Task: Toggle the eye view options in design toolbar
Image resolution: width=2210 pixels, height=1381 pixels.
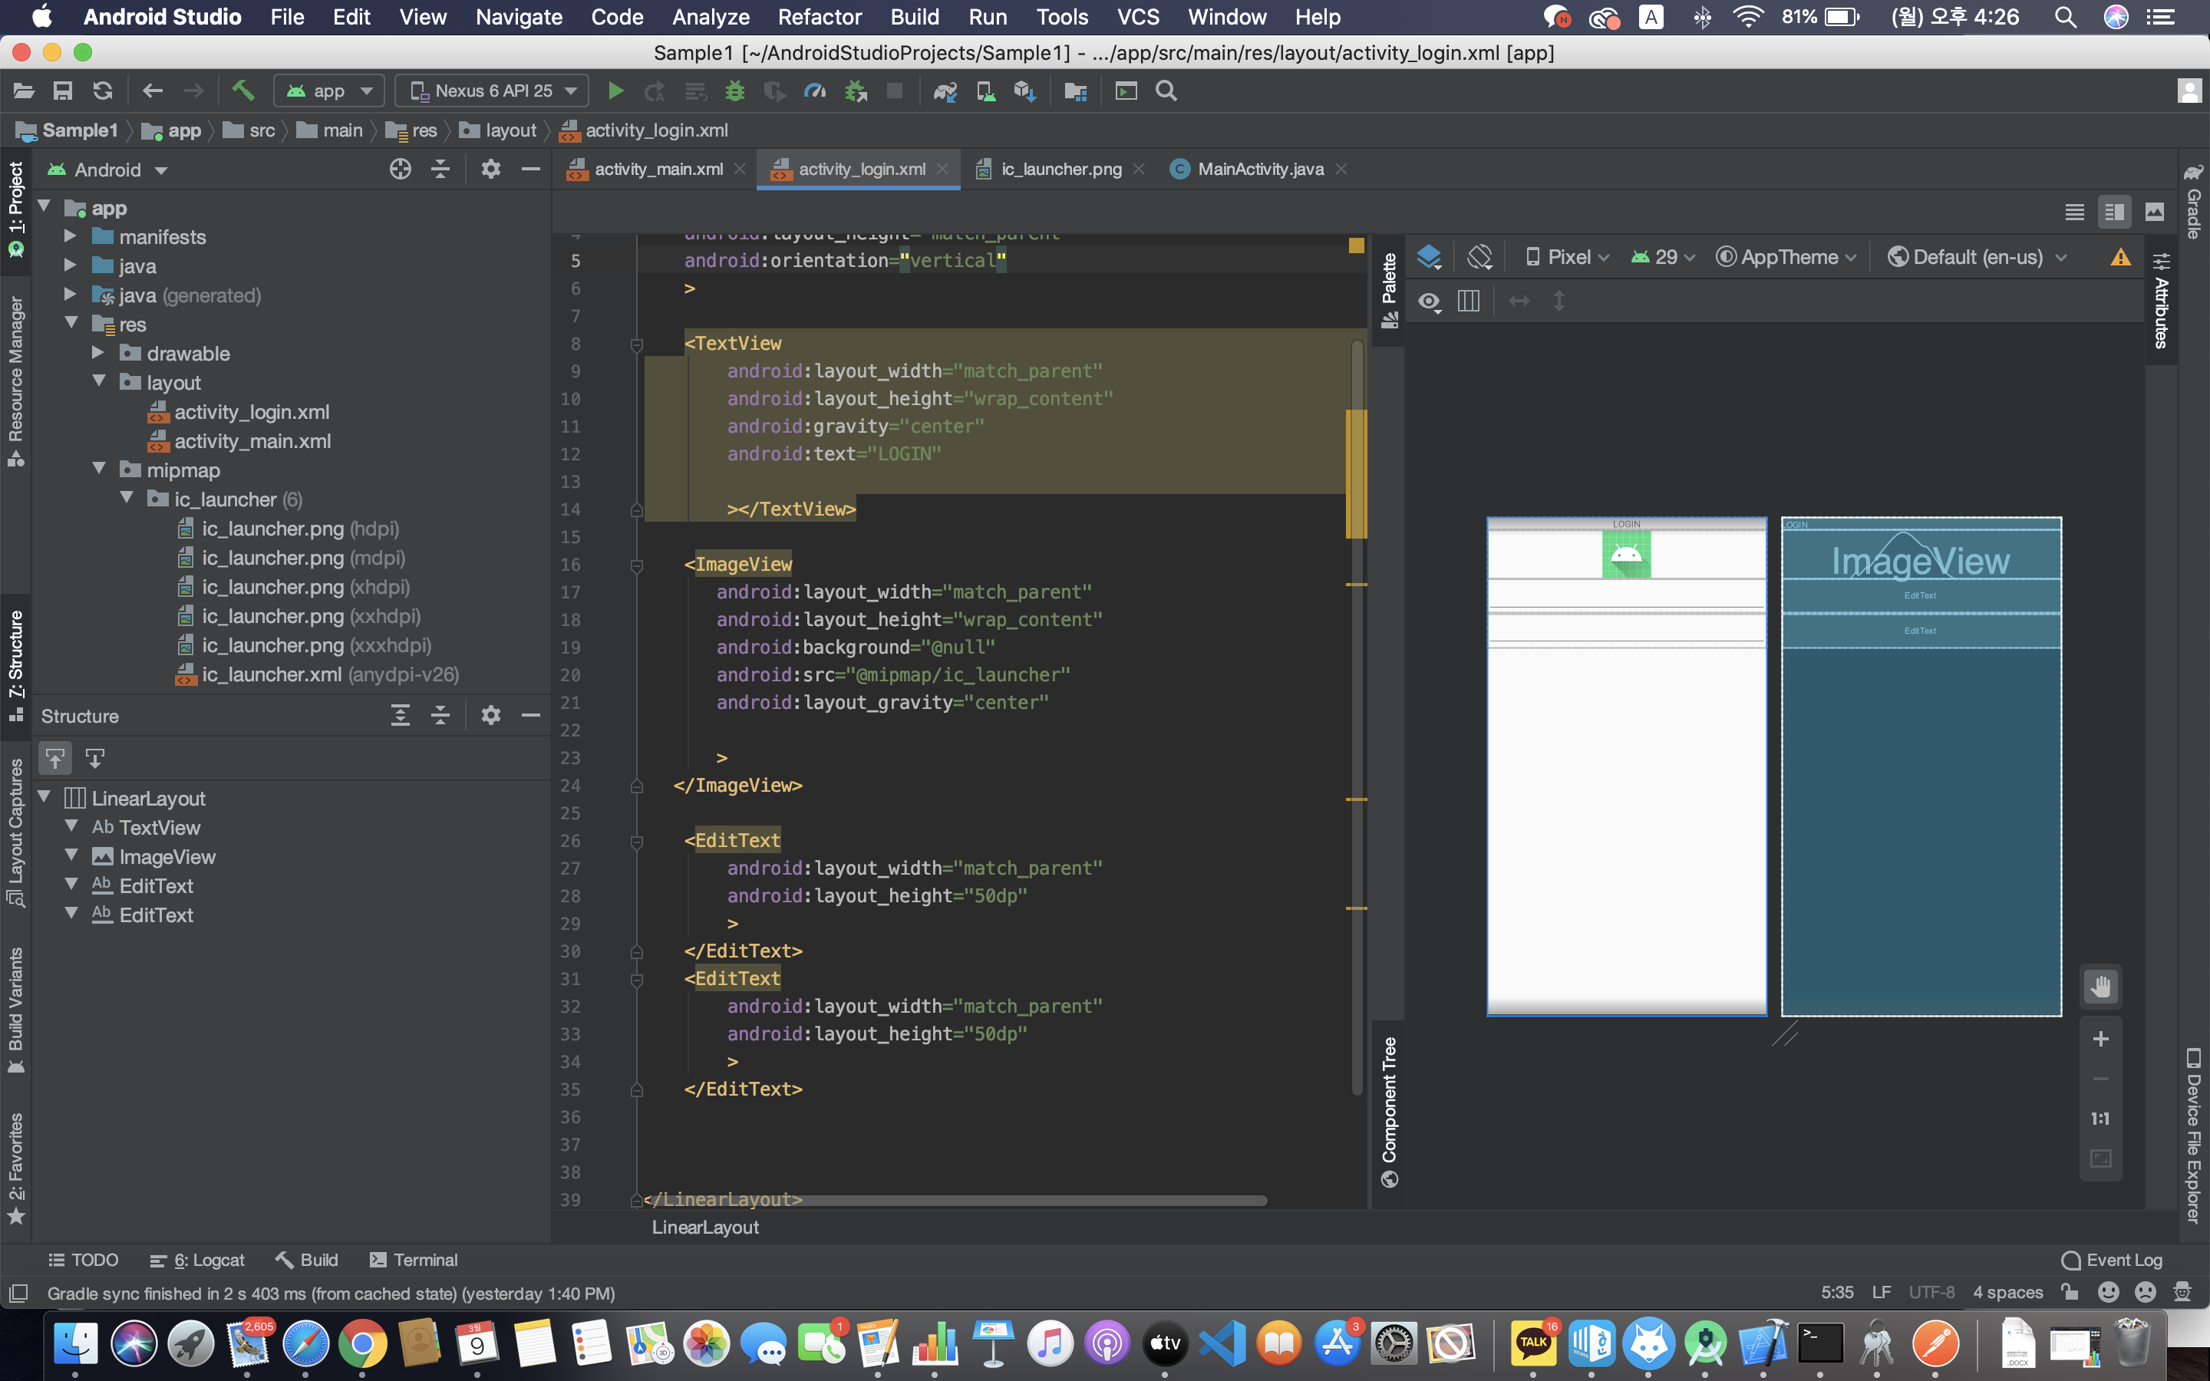Action: tap(1429, 301)
